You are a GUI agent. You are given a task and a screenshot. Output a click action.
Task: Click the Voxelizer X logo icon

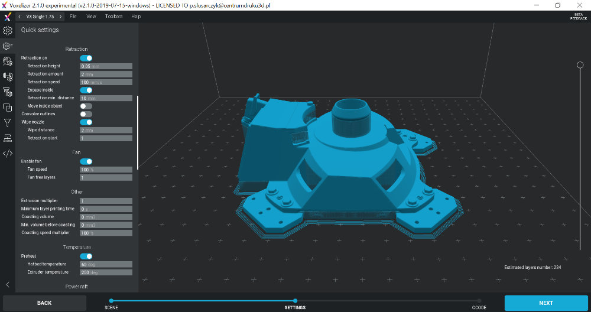7,17
